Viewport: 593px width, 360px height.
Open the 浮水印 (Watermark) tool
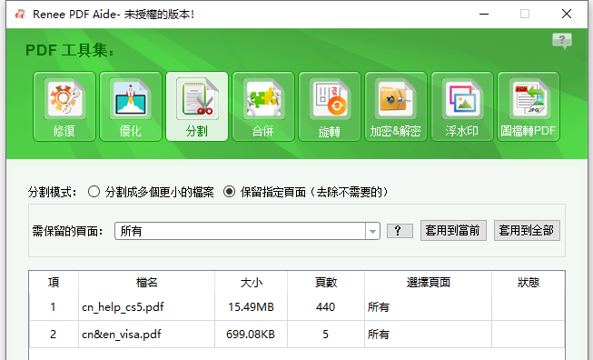[x=462, y=106]
